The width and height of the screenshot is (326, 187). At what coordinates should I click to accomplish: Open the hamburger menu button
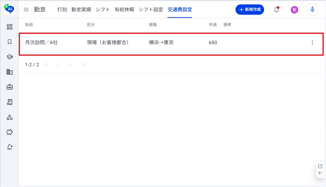[x=26, y=10]
